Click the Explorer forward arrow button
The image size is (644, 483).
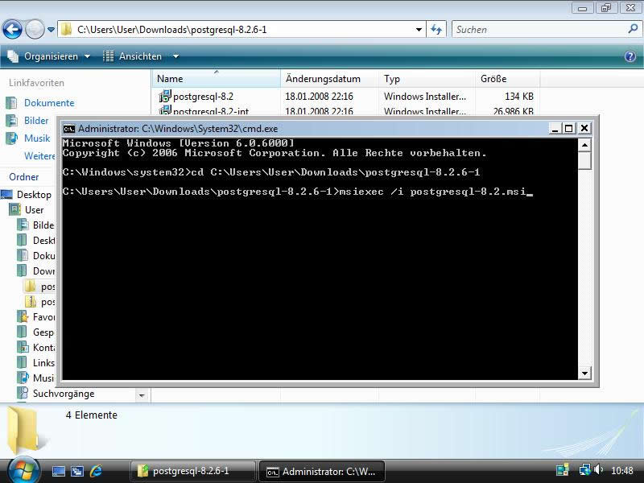35,30
